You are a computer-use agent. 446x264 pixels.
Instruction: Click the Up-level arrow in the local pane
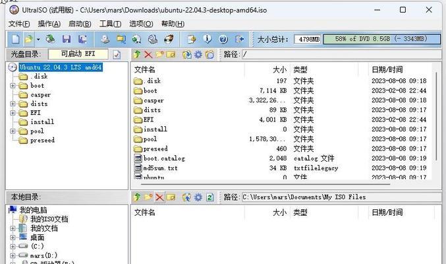pos(137,197)
